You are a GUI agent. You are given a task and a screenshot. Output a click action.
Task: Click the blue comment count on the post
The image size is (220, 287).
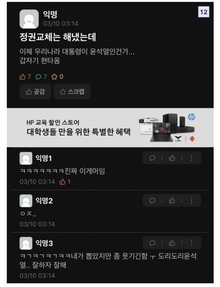coord(41,77)
